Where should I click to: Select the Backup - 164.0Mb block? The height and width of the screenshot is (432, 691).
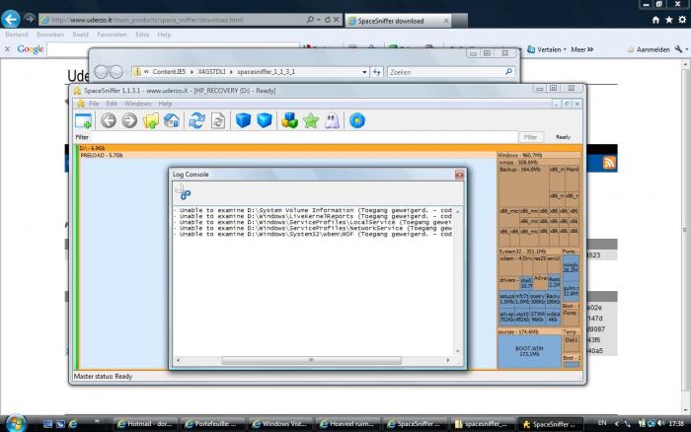tap(523, 185)
